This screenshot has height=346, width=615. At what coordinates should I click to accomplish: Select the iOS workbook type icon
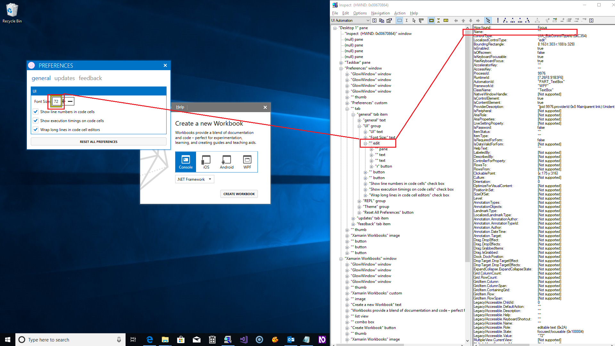click(206, 162)
